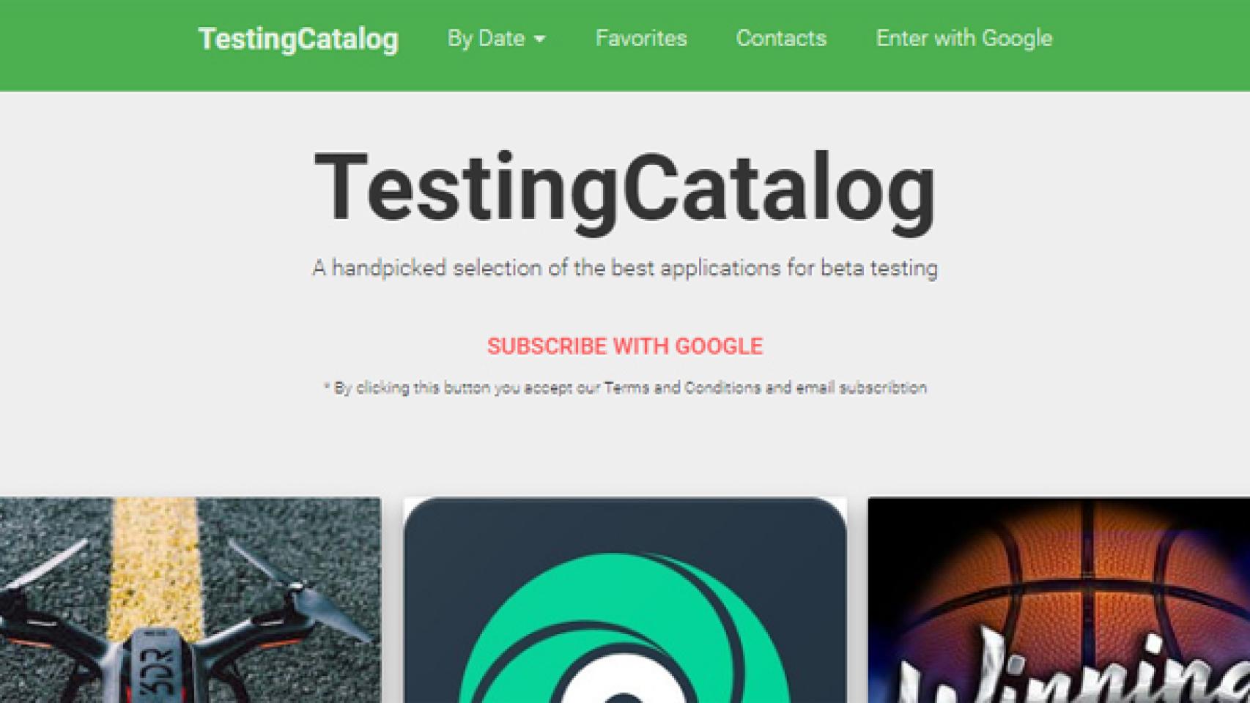Click the green app tile with dark background

[x=626, y=600]
